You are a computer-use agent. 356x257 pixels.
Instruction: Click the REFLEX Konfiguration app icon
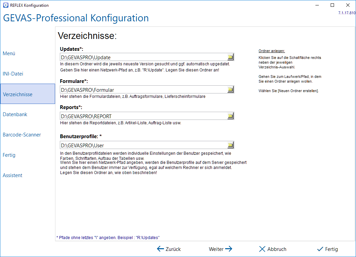click(x=6, y=5)
